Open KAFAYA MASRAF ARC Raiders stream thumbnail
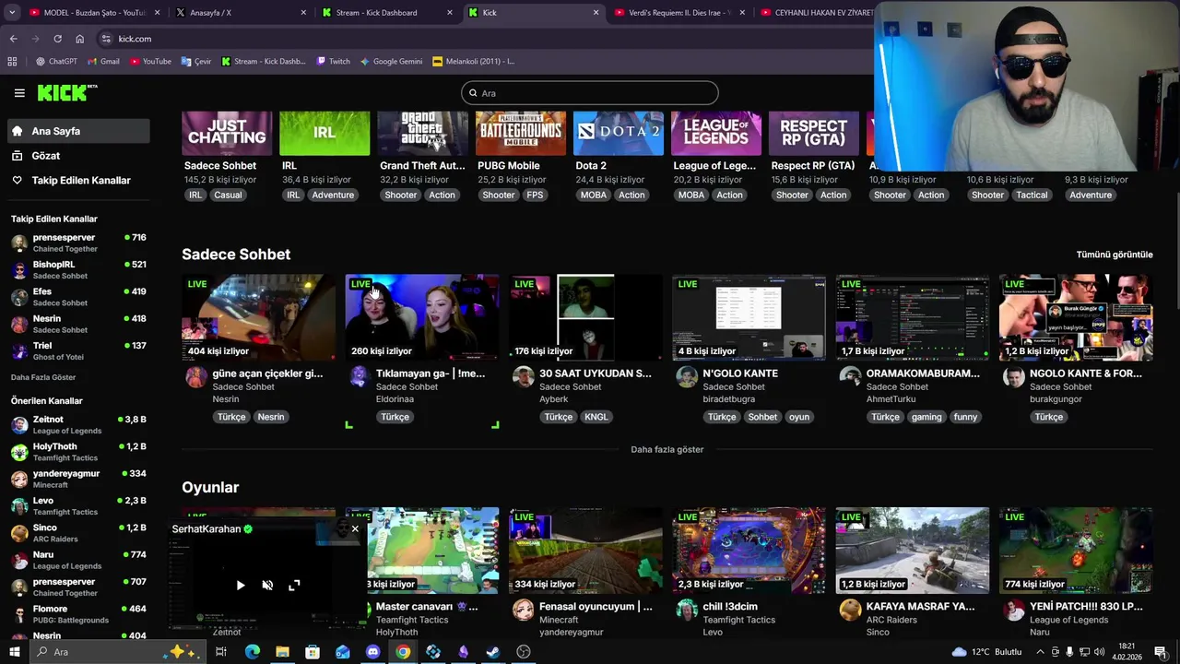 pyautogui.click(x=913, y=551)
